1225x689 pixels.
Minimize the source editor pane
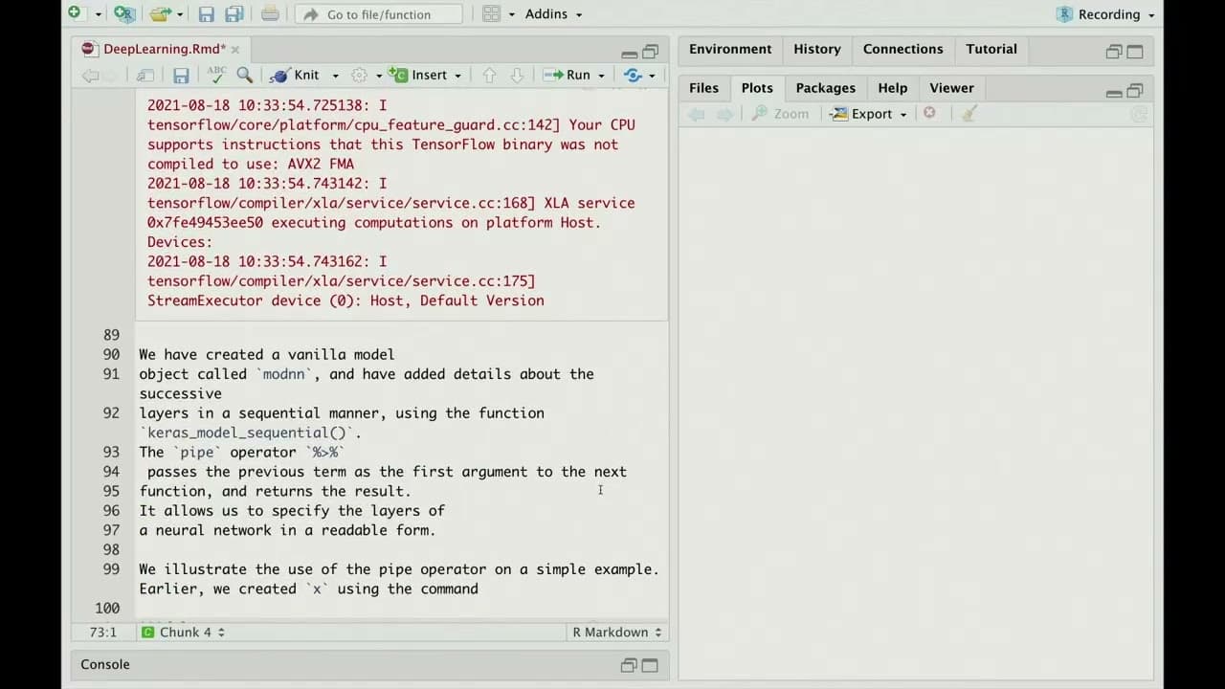tap(629, 53)
